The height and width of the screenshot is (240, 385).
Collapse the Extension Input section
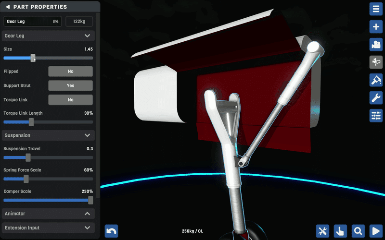tap(48, 228)
